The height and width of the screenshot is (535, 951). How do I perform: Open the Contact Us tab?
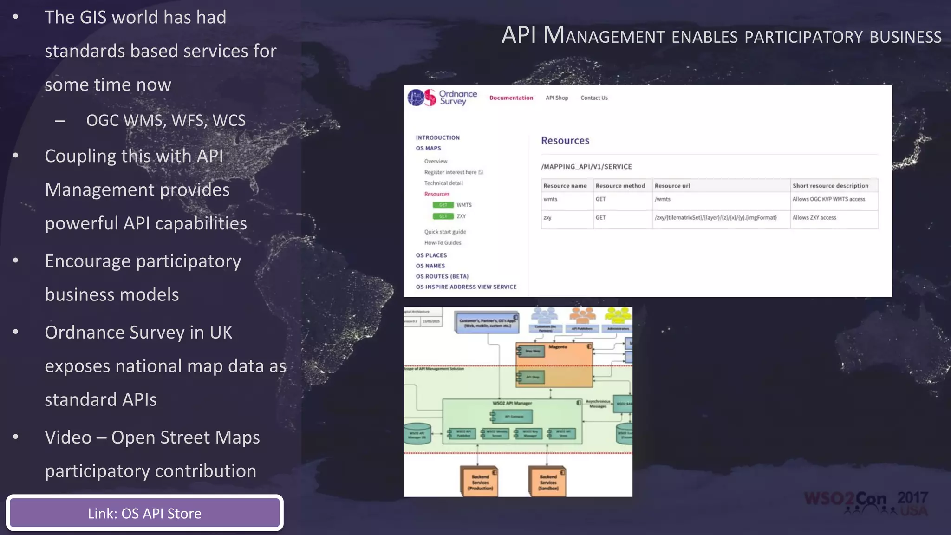point(594,98)
